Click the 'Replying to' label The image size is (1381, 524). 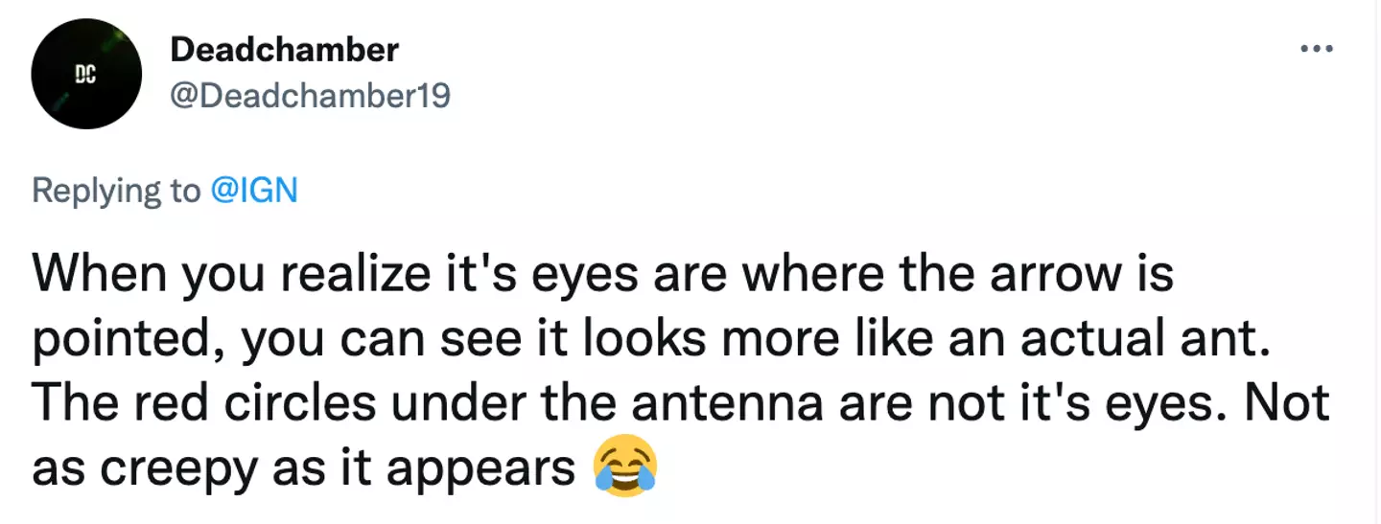coord(116,191)
